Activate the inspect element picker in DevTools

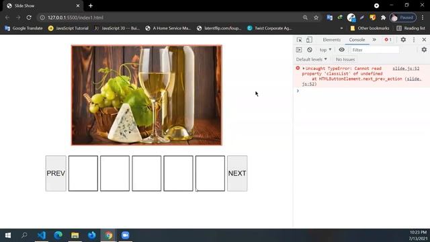coord(299,40)
